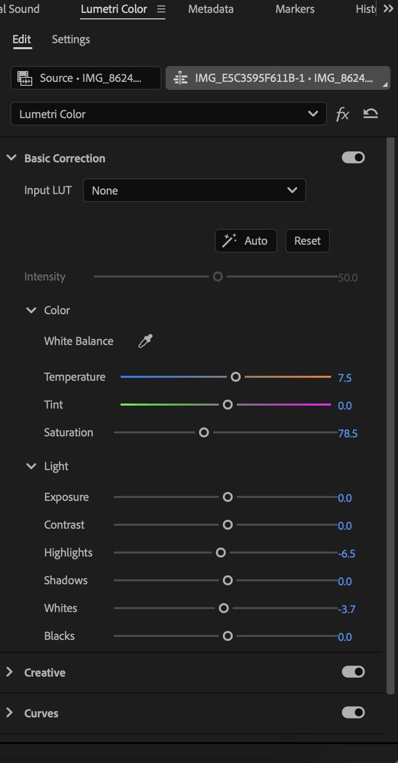Switch to the Metadata tab
Viewport: 398px width, 763px height.
tap(210, 9)
